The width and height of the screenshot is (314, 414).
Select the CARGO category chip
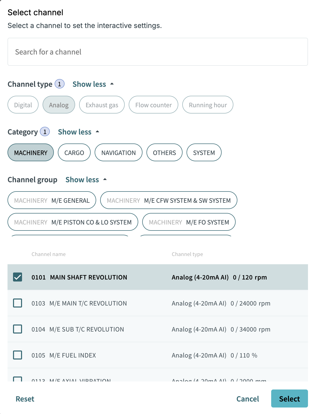[x=74, y=152]
